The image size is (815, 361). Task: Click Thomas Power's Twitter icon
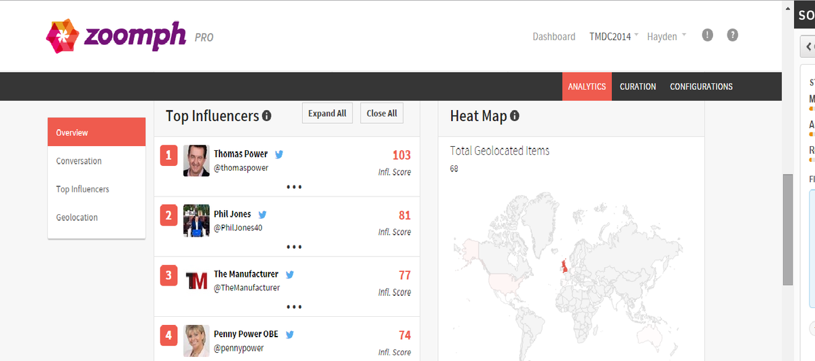click(x=278, y=154)
